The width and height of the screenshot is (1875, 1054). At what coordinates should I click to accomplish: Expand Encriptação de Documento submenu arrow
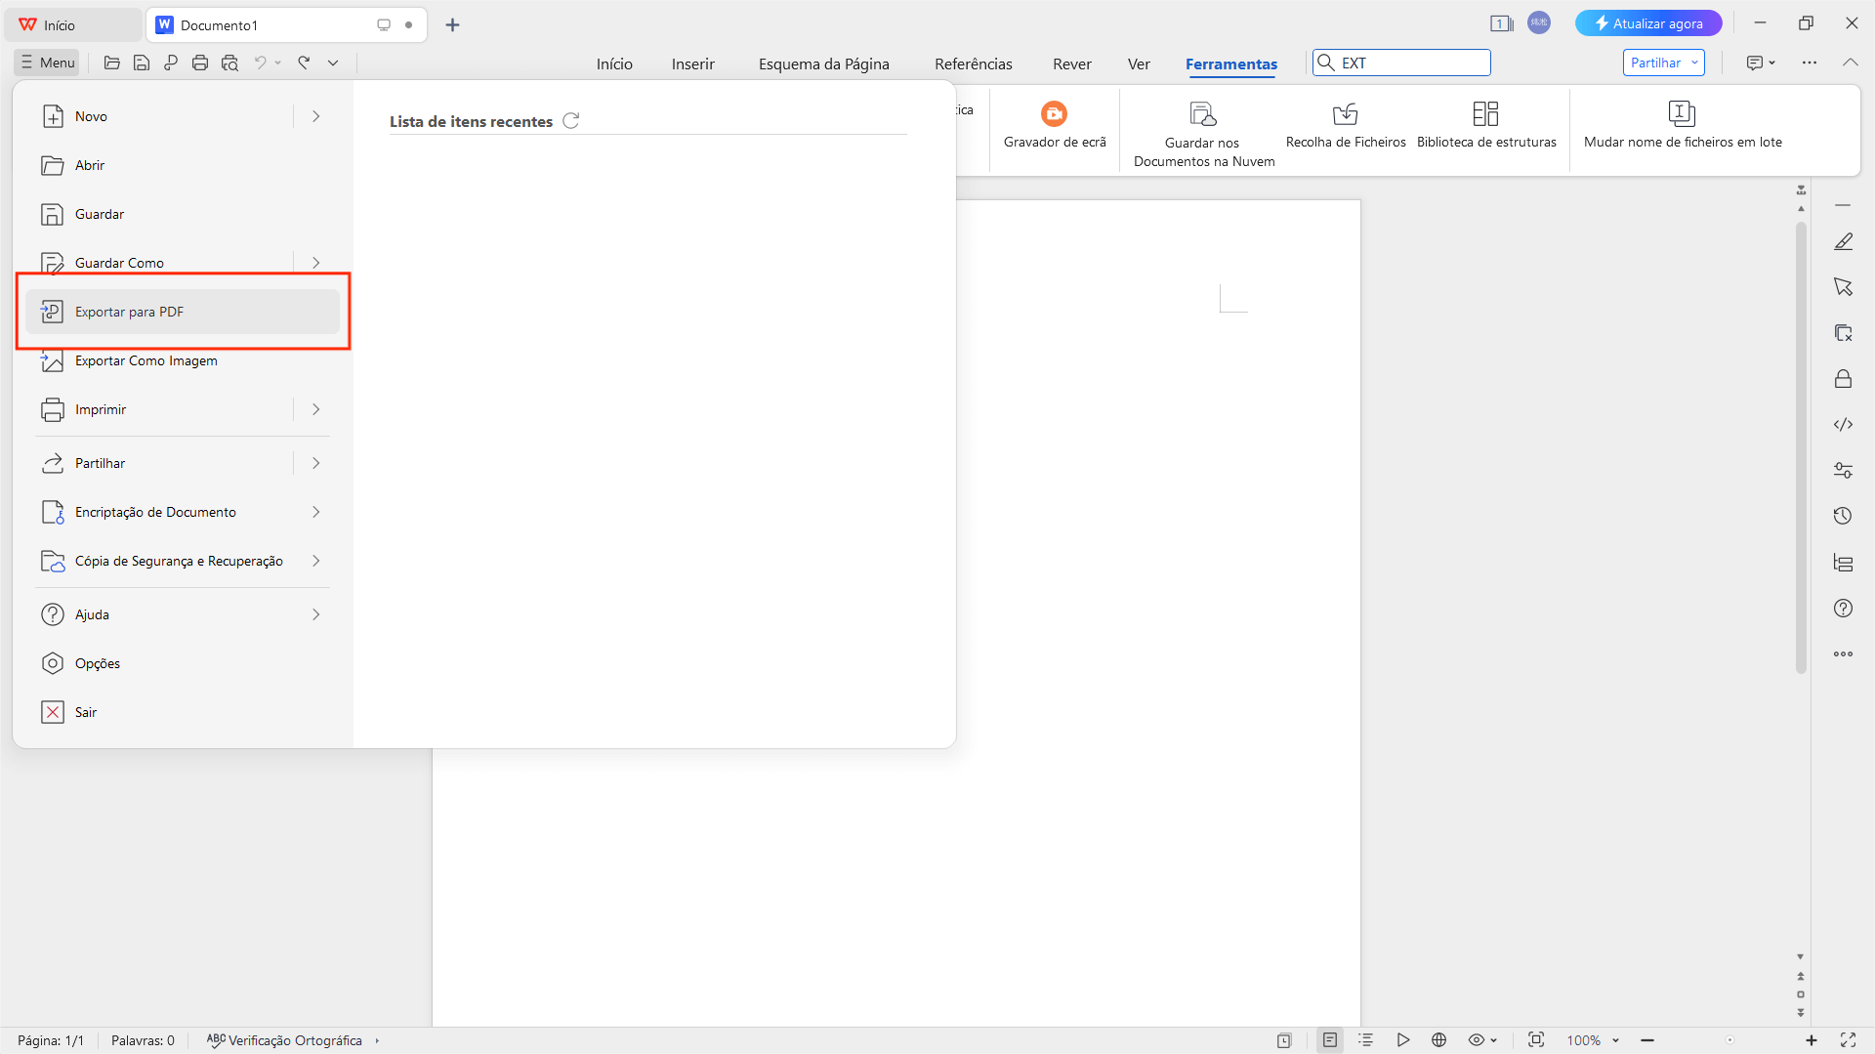[x=315, y=512]
